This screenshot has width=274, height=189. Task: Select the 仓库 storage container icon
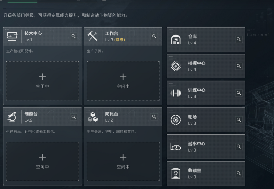point(176,39)
